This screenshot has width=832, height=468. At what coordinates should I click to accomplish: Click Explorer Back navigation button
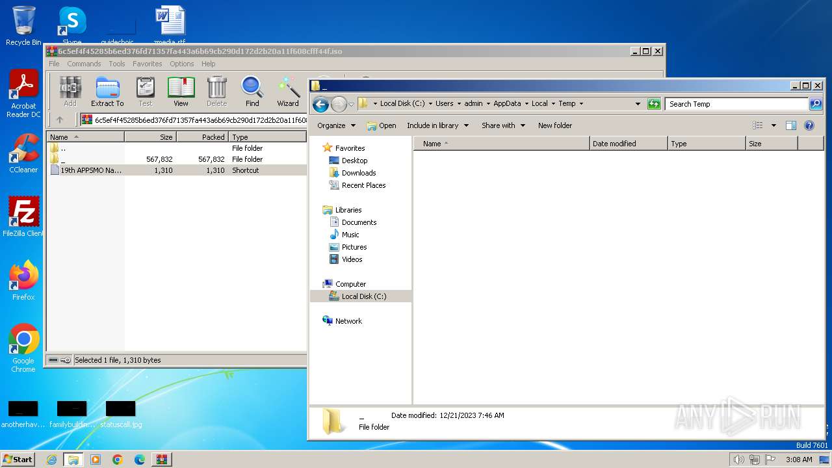[320, 104]
